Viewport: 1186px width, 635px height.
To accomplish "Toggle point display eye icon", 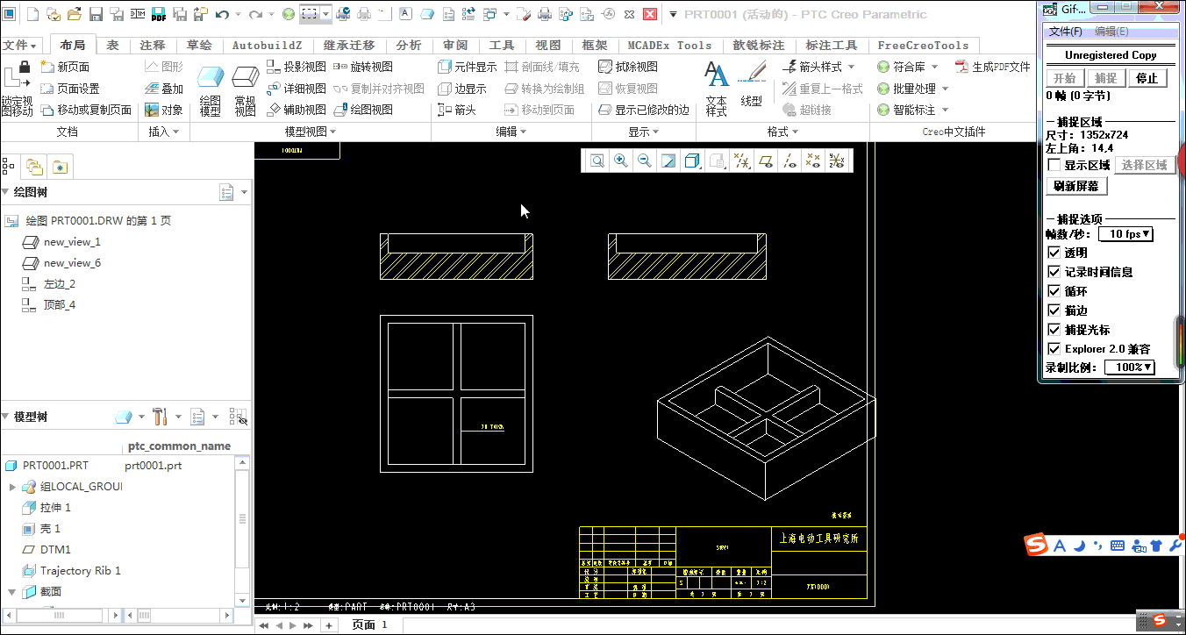I will click(x=812, y=161).
